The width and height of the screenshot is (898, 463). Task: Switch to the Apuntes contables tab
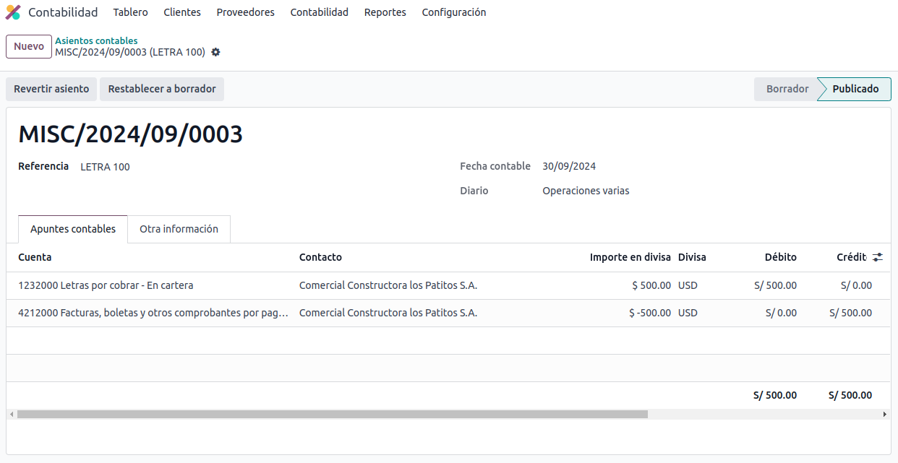point(73,229)
